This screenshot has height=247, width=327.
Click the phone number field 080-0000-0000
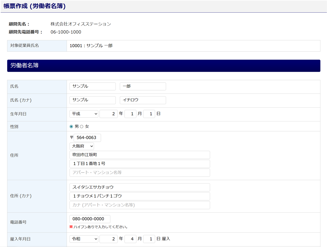pyautogui.click(x=90, y=219)
